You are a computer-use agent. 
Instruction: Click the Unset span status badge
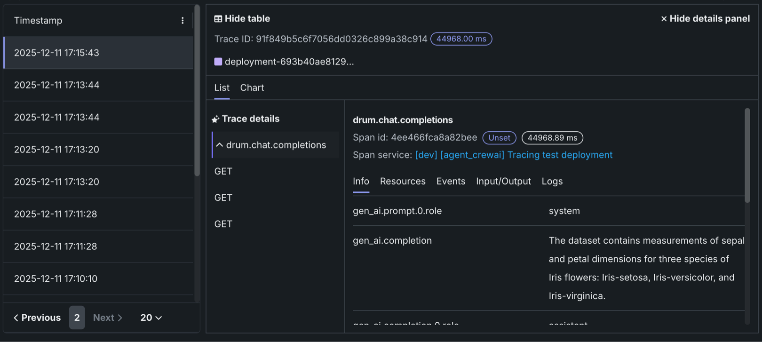pos(499,138)
